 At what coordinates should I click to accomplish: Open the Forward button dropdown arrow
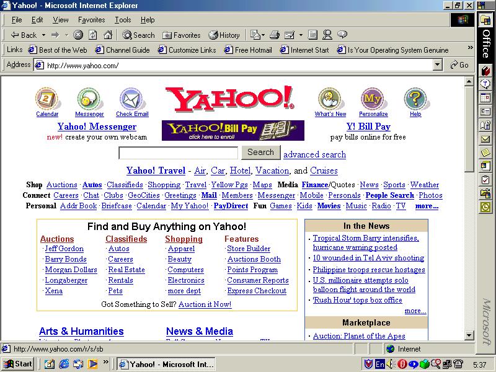pyautogui.click(x=66, y=35)
